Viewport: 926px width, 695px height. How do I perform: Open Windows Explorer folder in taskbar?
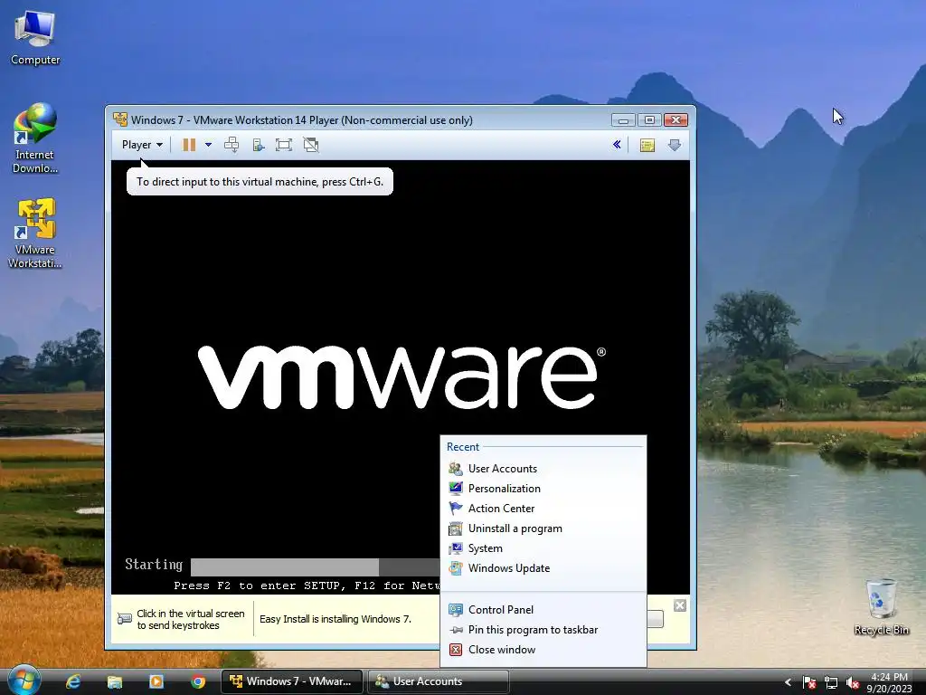click(115, 681)
